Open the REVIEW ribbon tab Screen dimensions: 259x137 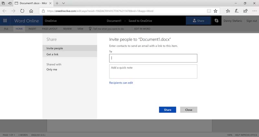(67, 29)
